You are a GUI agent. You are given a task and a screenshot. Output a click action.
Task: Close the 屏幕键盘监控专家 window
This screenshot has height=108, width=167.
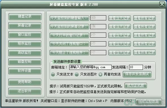coord(162,5)
